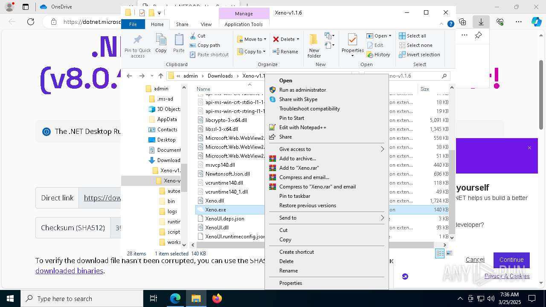546x307 pixels.
Task: Click the Edit icon in the Open group
Action: 369,45
